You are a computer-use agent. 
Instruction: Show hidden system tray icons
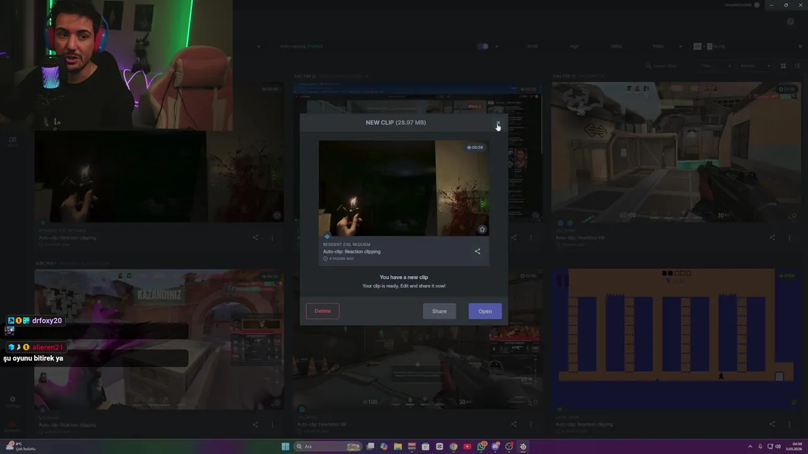click(750, 446)
